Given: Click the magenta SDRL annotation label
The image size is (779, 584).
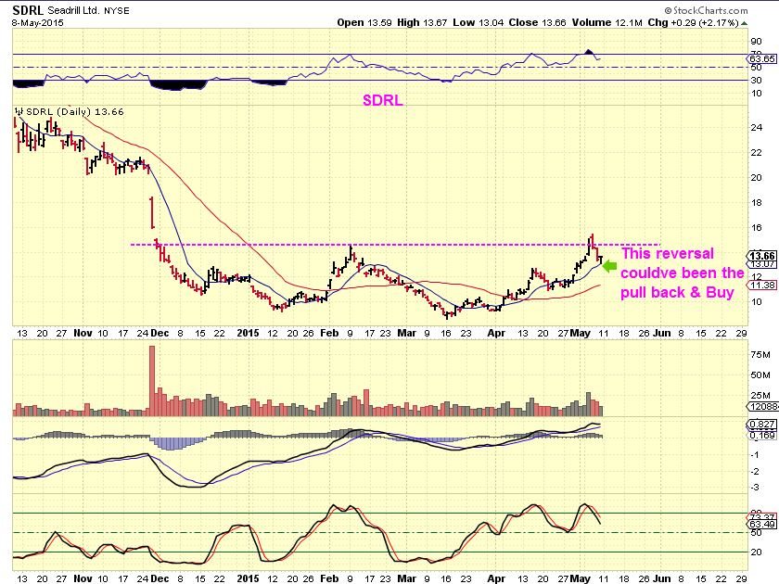Looking at the screenshot, I should [x=382, y=100].
